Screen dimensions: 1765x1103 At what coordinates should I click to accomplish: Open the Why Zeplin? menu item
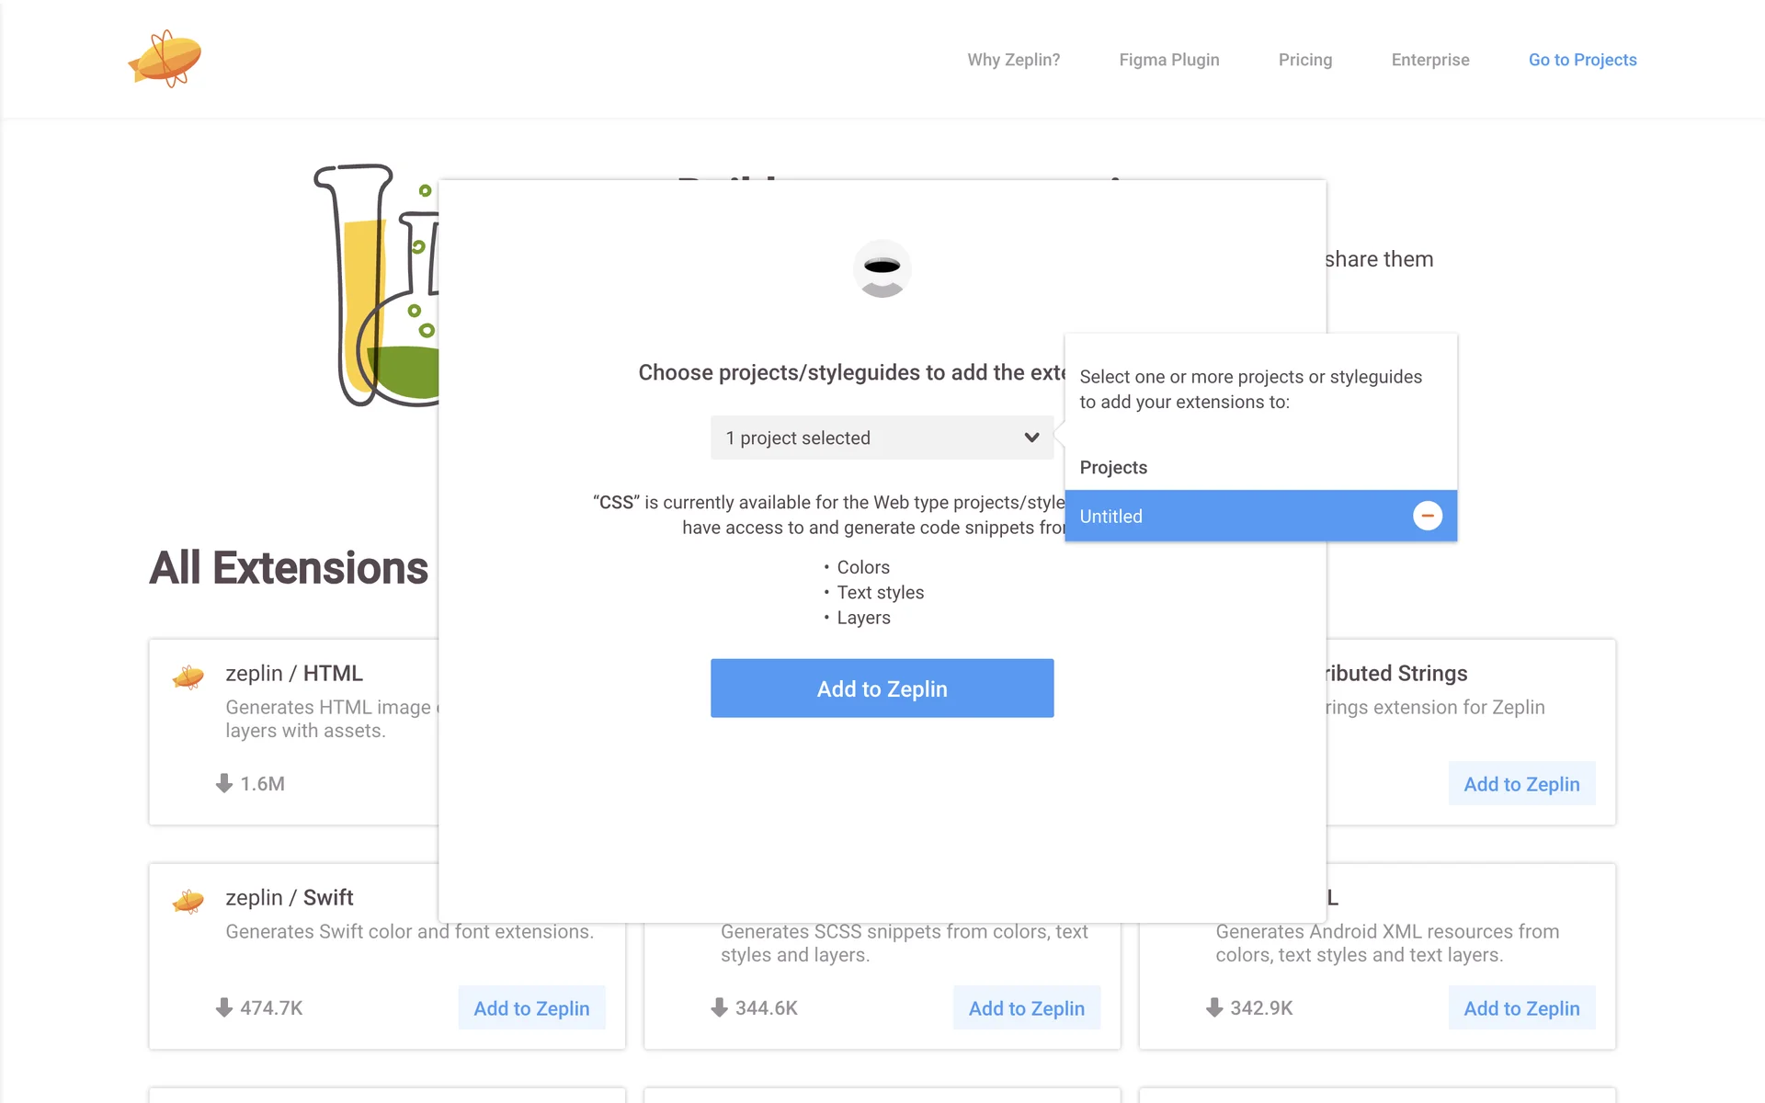coord(1013,60)
